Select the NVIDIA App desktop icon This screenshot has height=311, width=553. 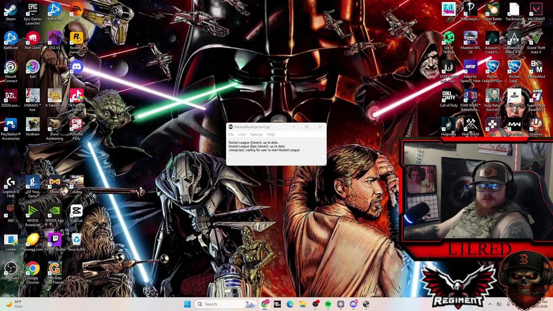[54, 213]
